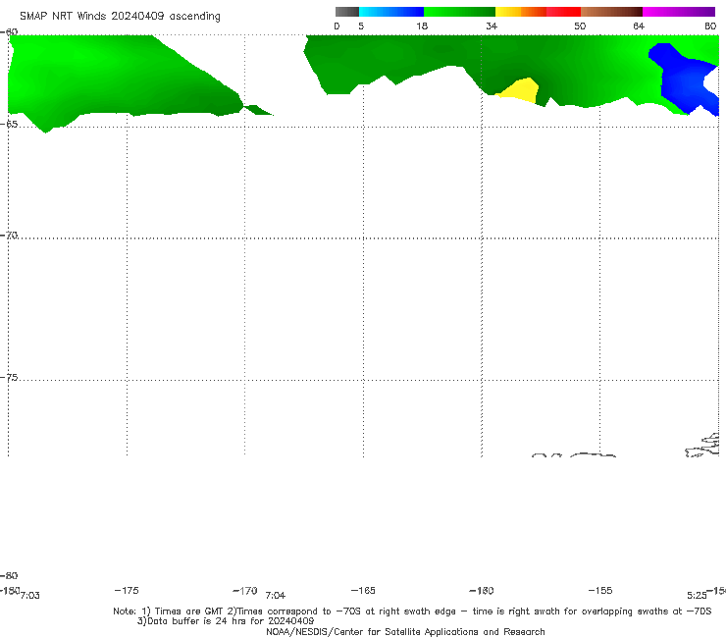The width and height of the screenshot is (726, 638).
Task: Click the '50' label under the color scale
Action: point(580,26)
